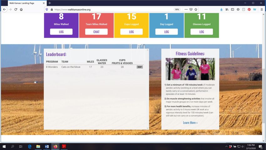This screenshot has width=266, height=150.
Task: Open the volume control in tray
Action: point(243,147)
